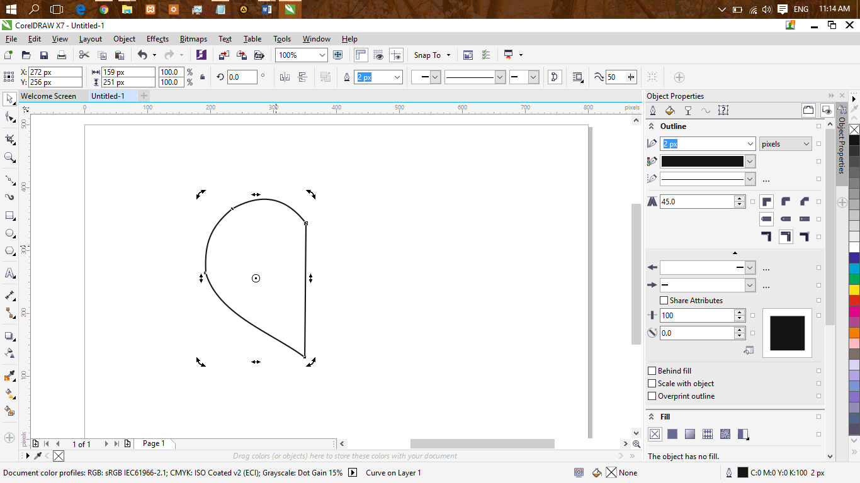
Task: Select the Ellipse tool
Action: (9, 233)
